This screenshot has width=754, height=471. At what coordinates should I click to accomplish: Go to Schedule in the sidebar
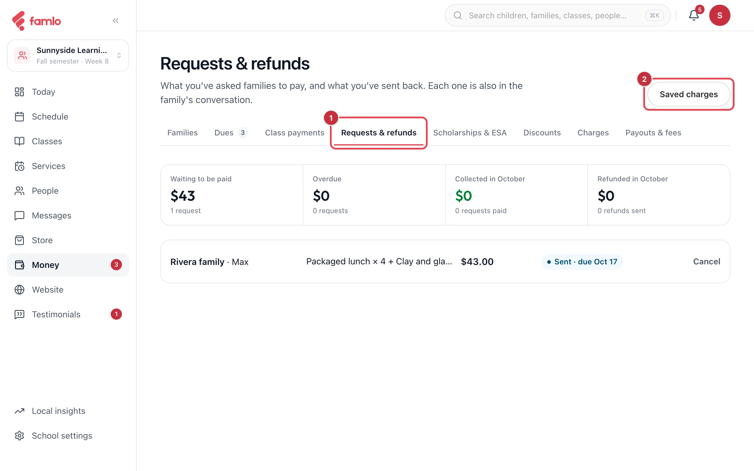68,117
